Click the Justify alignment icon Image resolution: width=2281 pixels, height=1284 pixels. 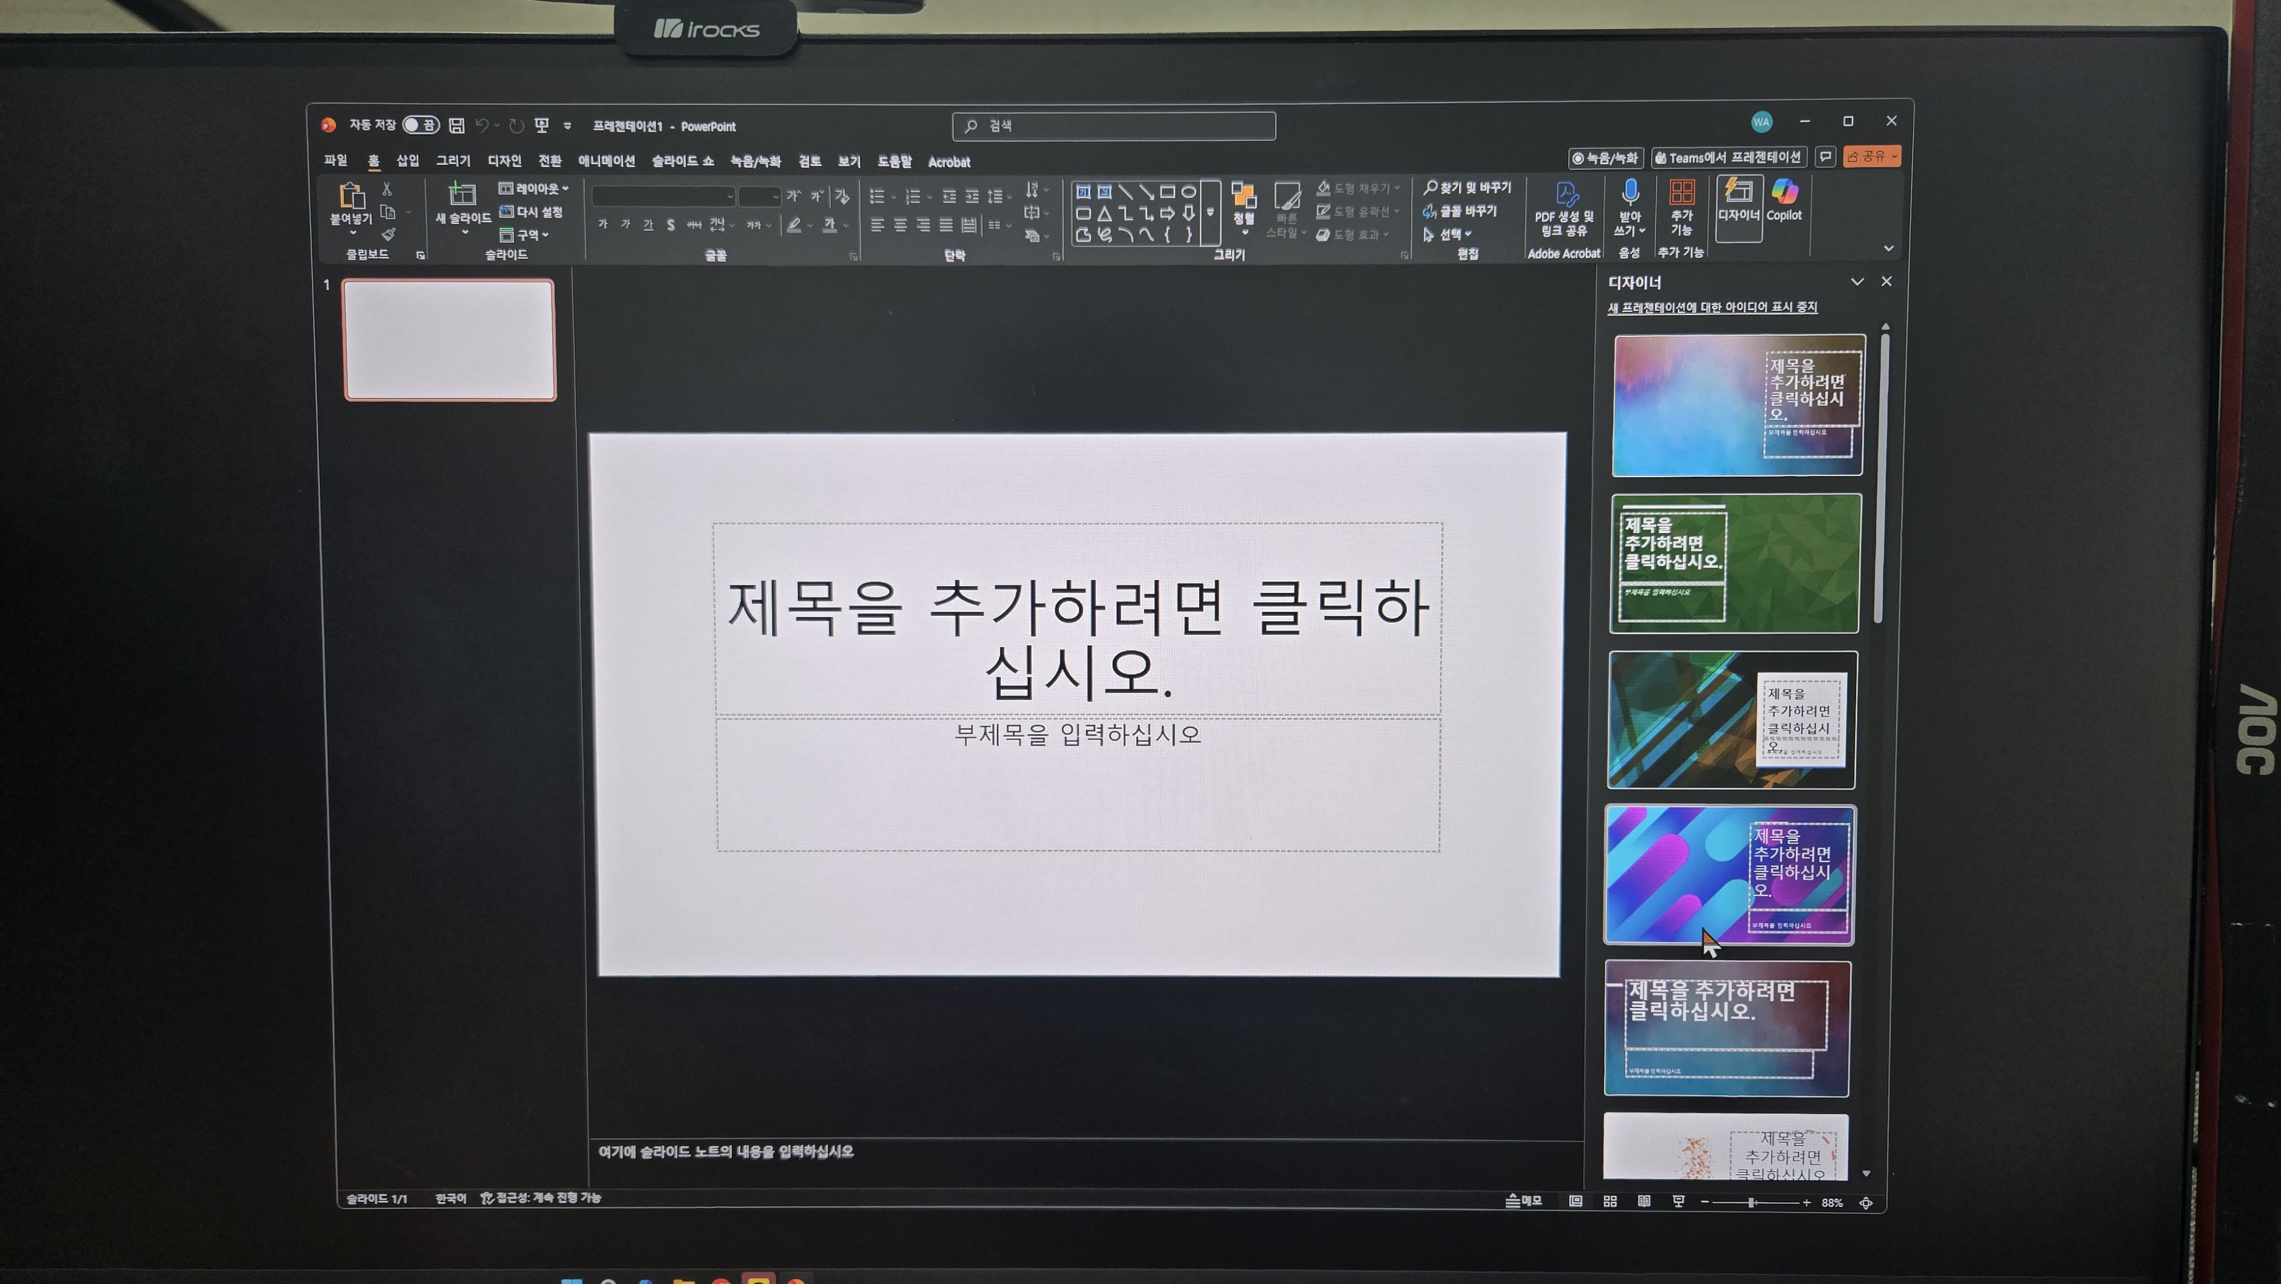[x=947, y=225]
